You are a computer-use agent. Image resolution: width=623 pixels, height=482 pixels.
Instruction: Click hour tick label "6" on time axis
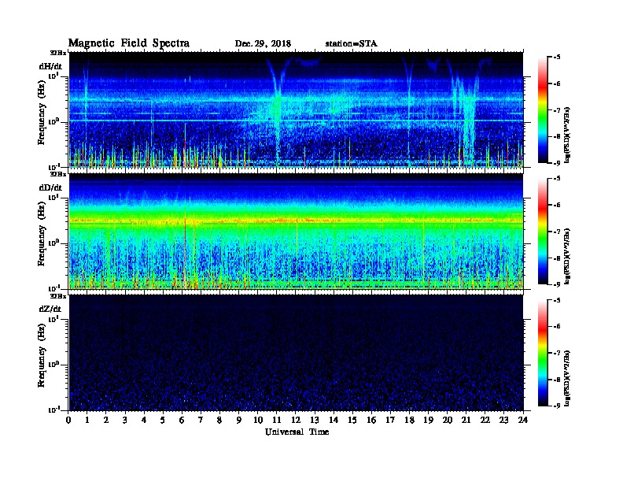(x=182, y=420)
